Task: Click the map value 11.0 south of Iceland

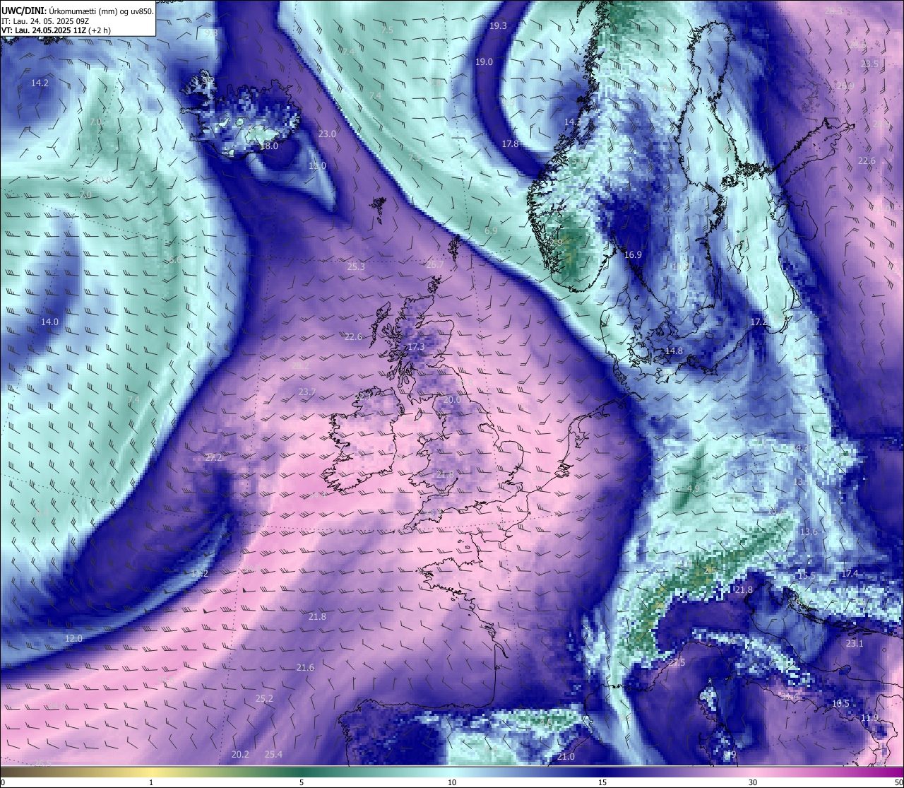Action: coord(317,165)
